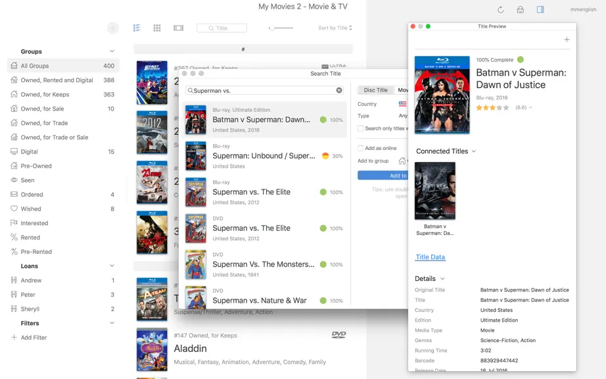Enable the Add as online checkbox
This screenshot has width=606, height=379.
[x=360, y=148]
